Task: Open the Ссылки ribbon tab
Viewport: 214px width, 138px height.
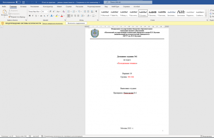Action: point(68,6)
